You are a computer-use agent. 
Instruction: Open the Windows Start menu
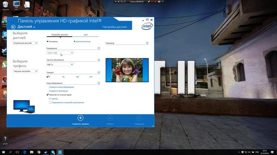tap(3, 152)
